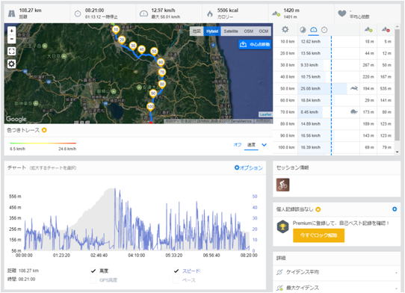405x293 pixels.
Task: Select the clock splits icon
Action: click(324, 30)
